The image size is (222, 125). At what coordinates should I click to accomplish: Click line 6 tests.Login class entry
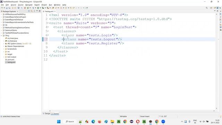coord(89,35)
